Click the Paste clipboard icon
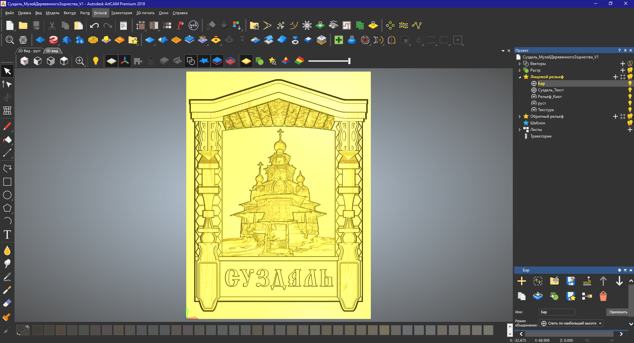 click(x=79, y=25)
